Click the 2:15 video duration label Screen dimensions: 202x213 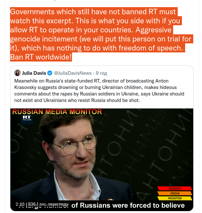coord(20,204)
